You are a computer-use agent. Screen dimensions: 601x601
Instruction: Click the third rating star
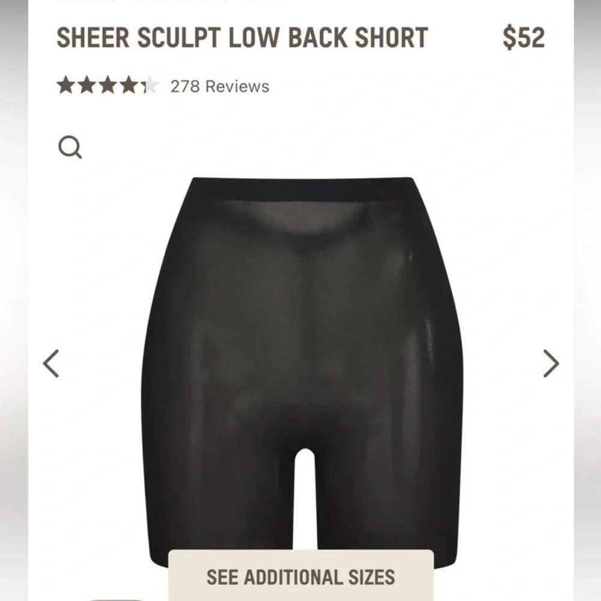108,85
